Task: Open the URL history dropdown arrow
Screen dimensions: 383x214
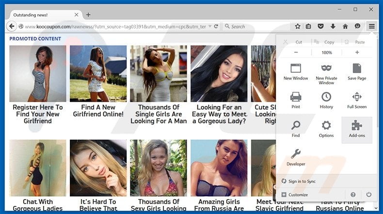Action: pyautogui.click(x=210, y=26)
